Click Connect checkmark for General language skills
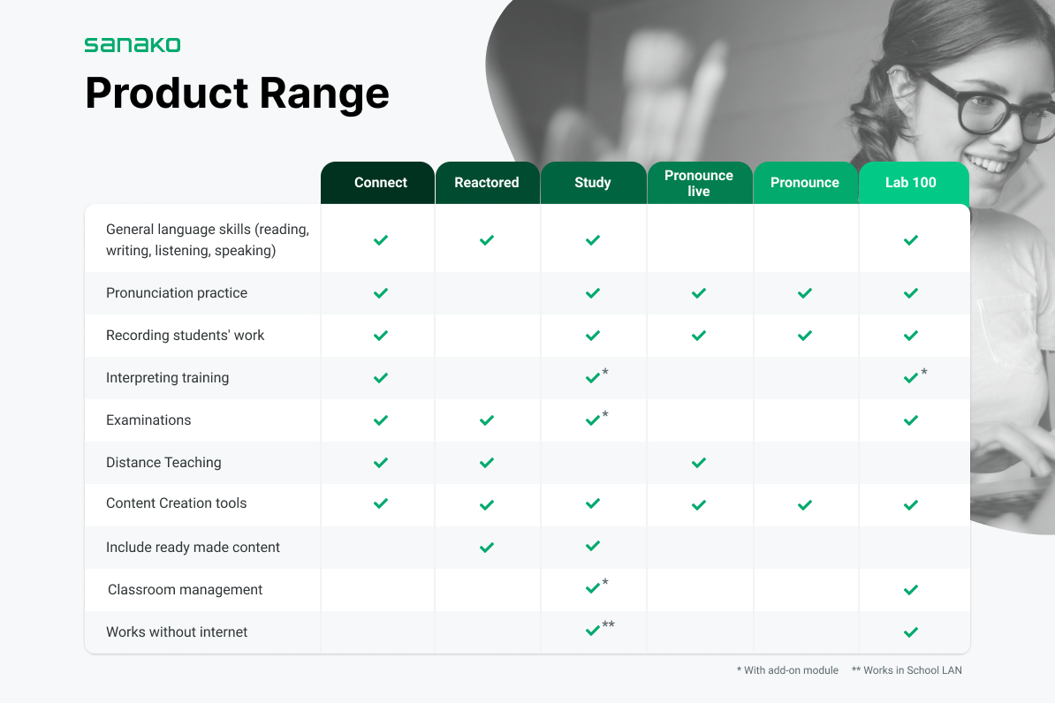Viewport: 1055px width, 703px height. [381, 240]
